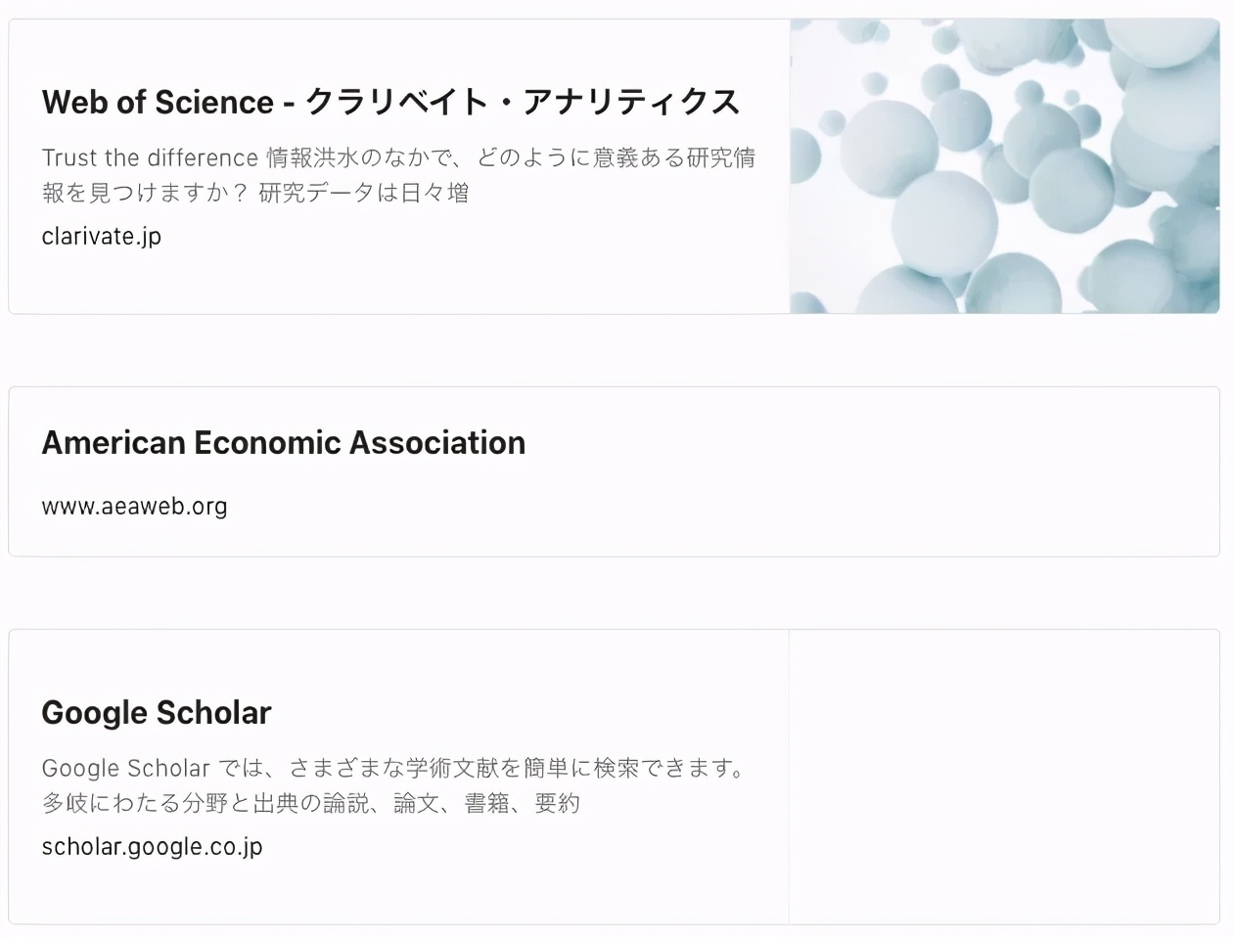Visit the clarivate.jp URL
Viewport: 1233px width, 937px height.
pos(101,236)
